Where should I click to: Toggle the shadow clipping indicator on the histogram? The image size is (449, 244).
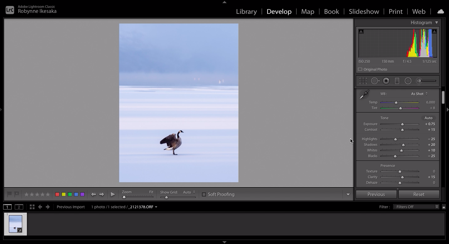361,31
